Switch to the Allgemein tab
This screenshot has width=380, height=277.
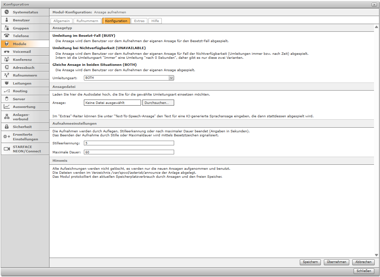pyautogui.click(x=62, y=21)
